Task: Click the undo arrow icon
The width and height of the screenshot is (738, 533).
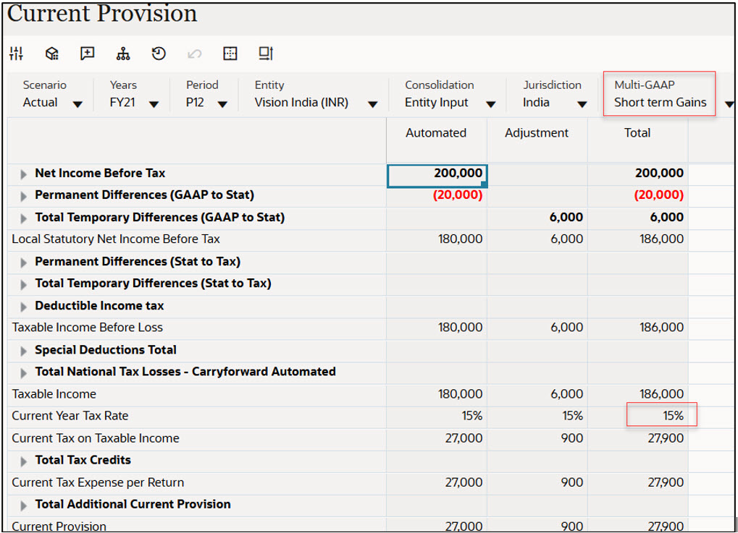Action: coord(194,54)
